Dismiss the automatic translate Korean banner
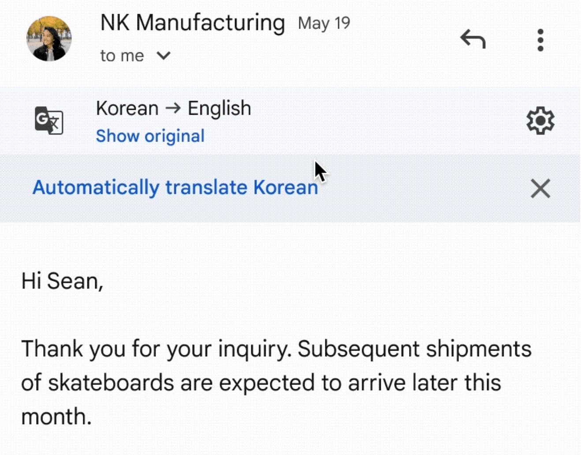Image resolution: width=581 pixels, height=455 pixels. (x=540, y=188)
